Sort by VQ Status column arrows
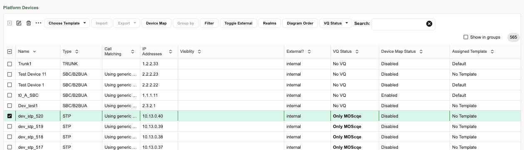524x150 pixels. pos(357,52)
